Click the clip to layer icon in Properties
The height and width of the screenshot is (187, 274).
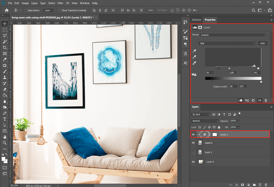pyautogui.click(x=241, y=100)
